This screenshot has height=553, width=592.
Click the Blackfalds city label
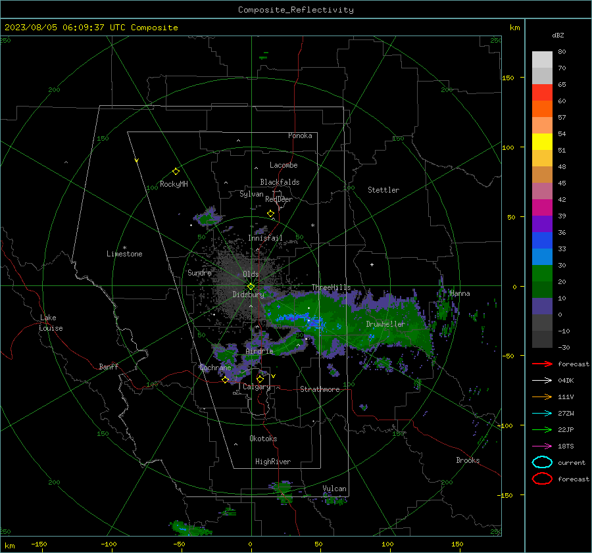[x=280, y=182]
